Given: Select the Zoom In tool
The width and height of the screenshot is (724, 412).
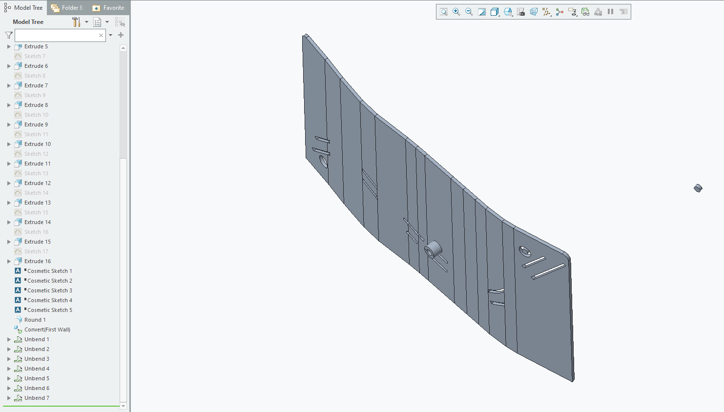Looking at the screenshot, I should click(x=456, y=11).
